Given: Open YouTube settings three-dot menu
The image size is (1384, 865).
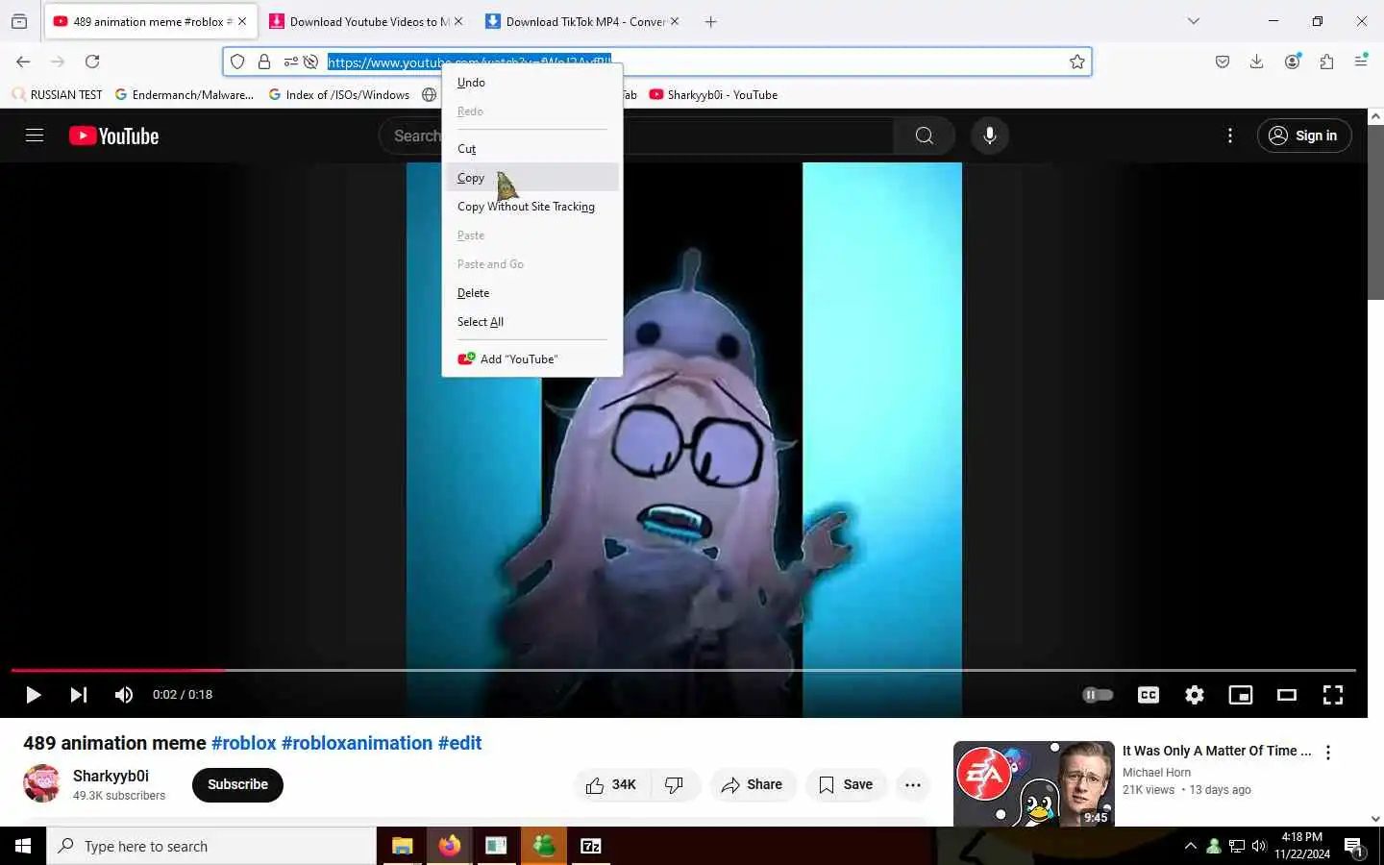Looking at the screenshot, I should (x=1230, y=136).
